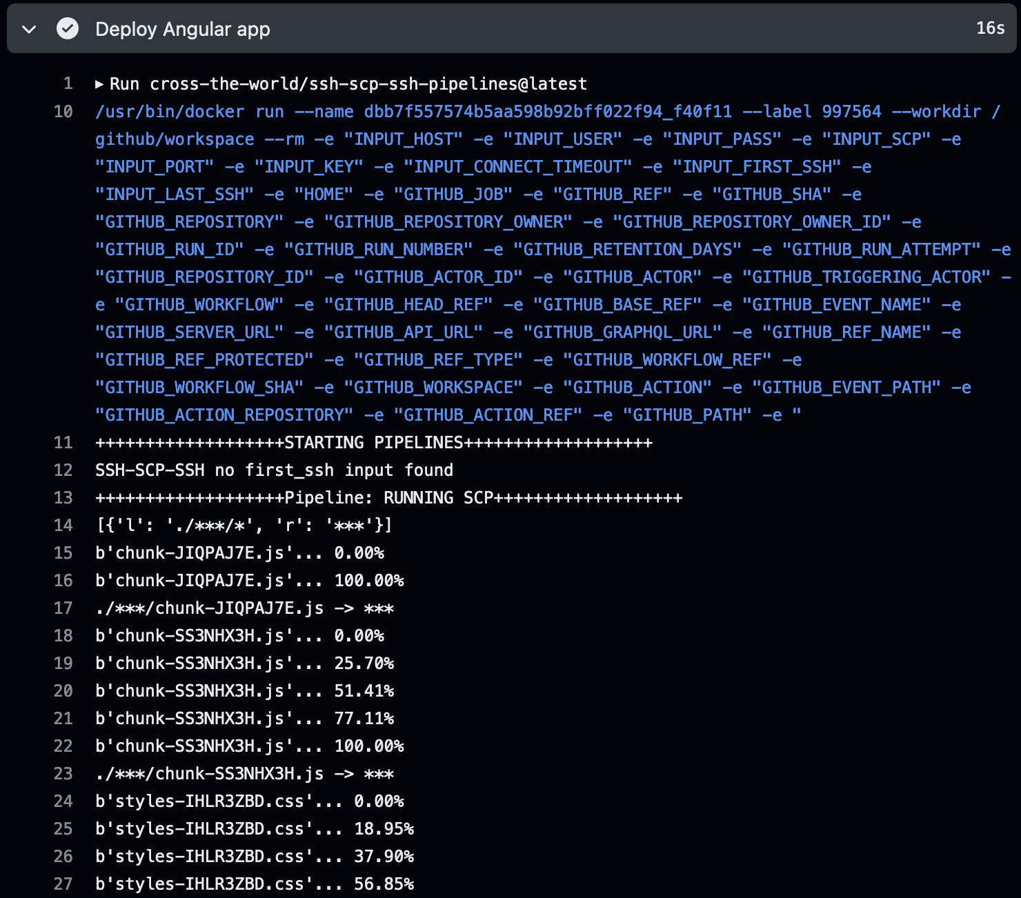Click the STARTING PIPELINES log line text
This screenshot has height=898, width=1021.
point(373,442)
